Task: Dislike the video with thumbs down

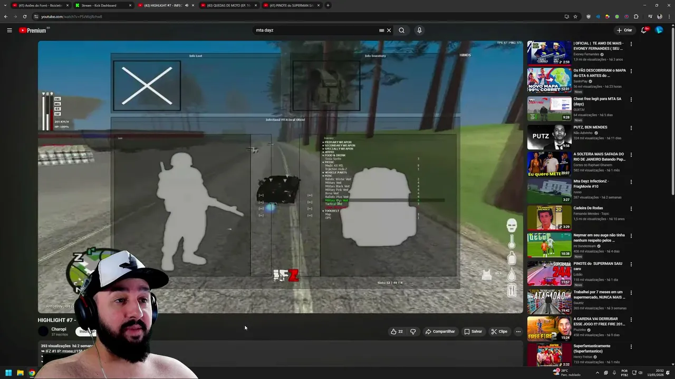Action: (413, 331)
